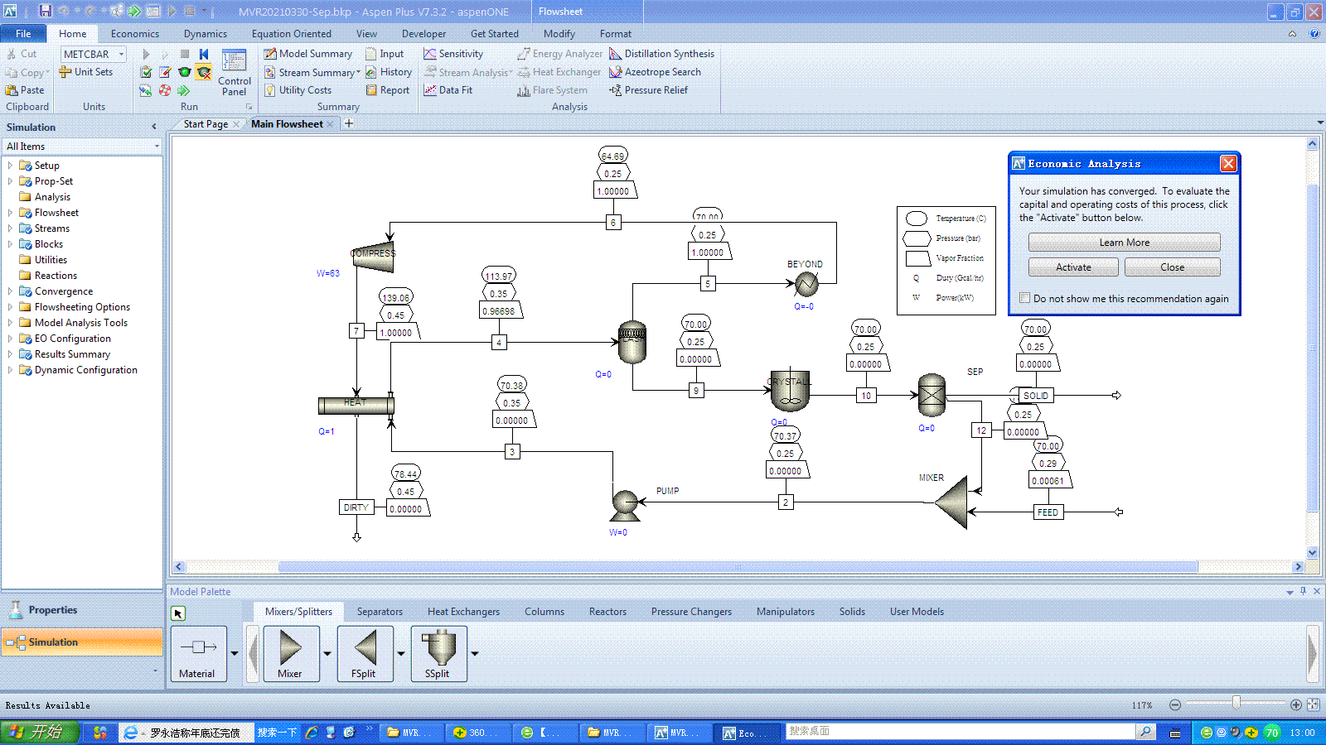Click the zoom slider handle
This screenshot has height=745, width=1326.
pyautogui.click(x=1236, y=703)
